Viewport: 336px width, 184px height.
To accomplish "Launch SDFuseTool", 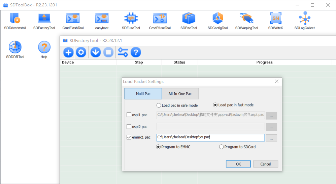I will coord(131,19).
